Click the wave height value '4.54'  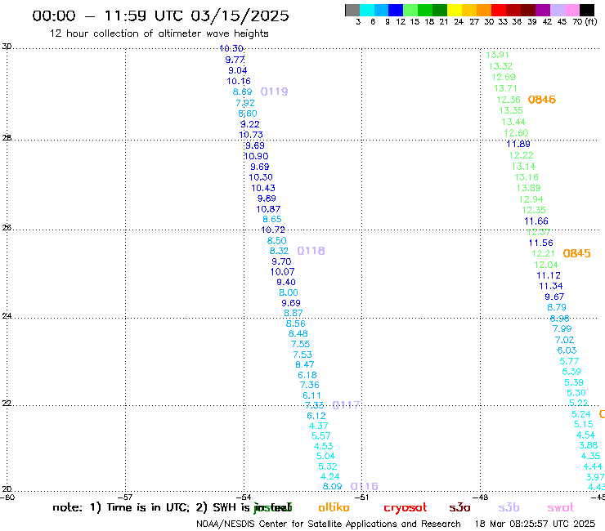point(585,435)
